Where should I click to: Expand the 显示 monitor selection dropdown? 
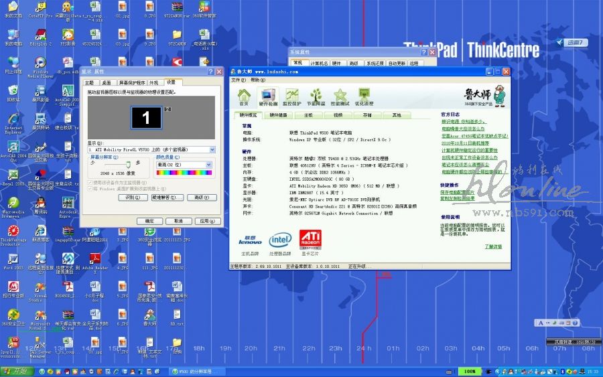(212, 150)
